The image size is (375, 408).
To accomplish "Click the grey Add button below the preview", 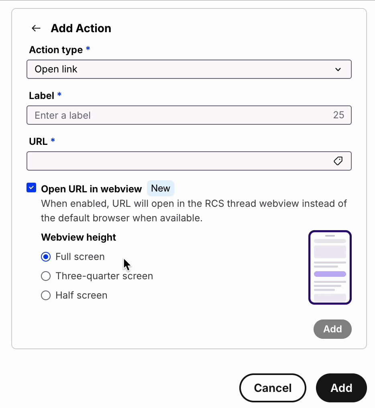I will [332, 329].
